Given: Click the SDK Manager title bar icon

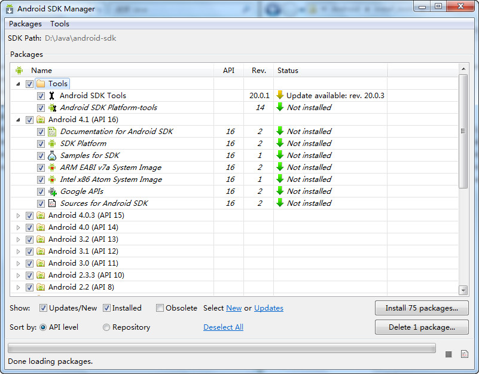Looking at the screenshot, I should pos(10,9).
